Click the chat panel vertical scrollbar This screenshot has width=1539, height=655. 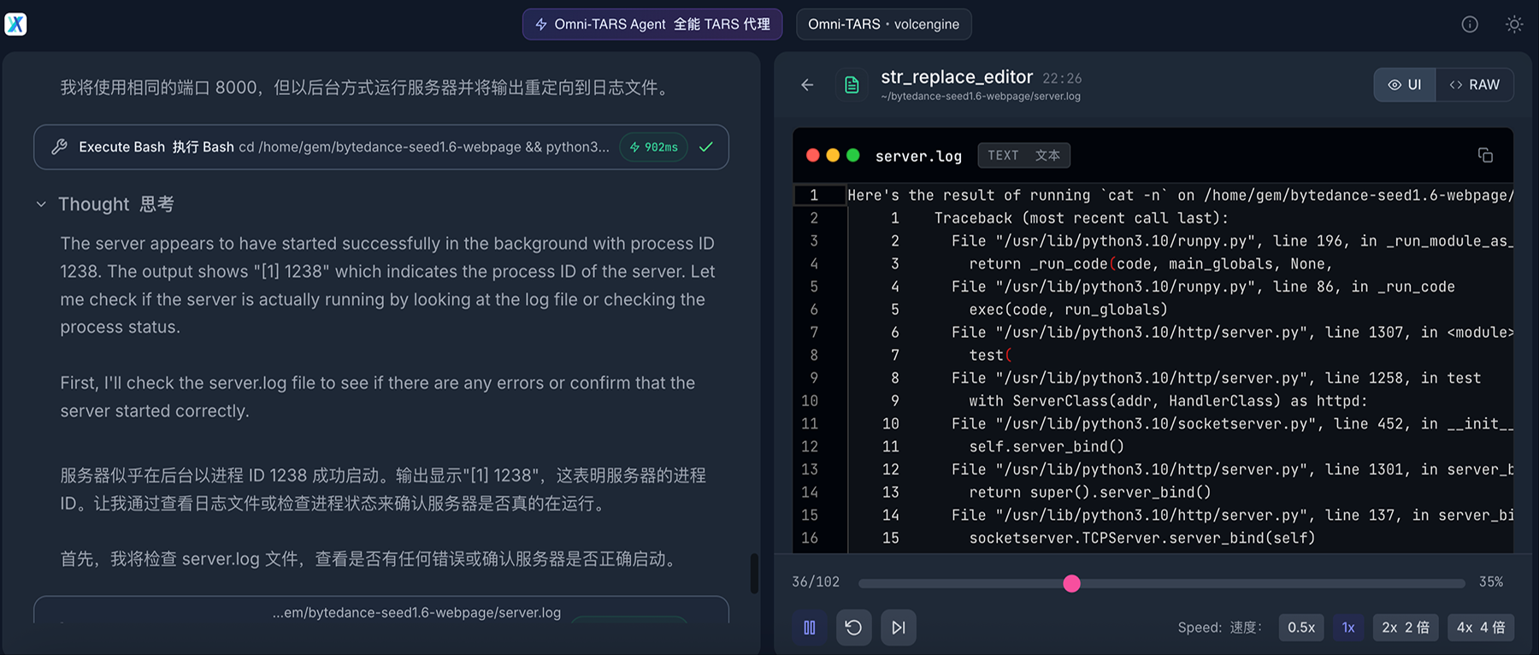coord(754,573)
